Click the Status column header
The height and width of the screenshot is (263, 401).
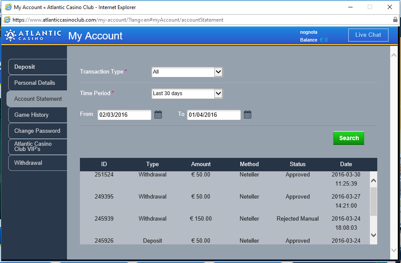(x=298, y=164)
